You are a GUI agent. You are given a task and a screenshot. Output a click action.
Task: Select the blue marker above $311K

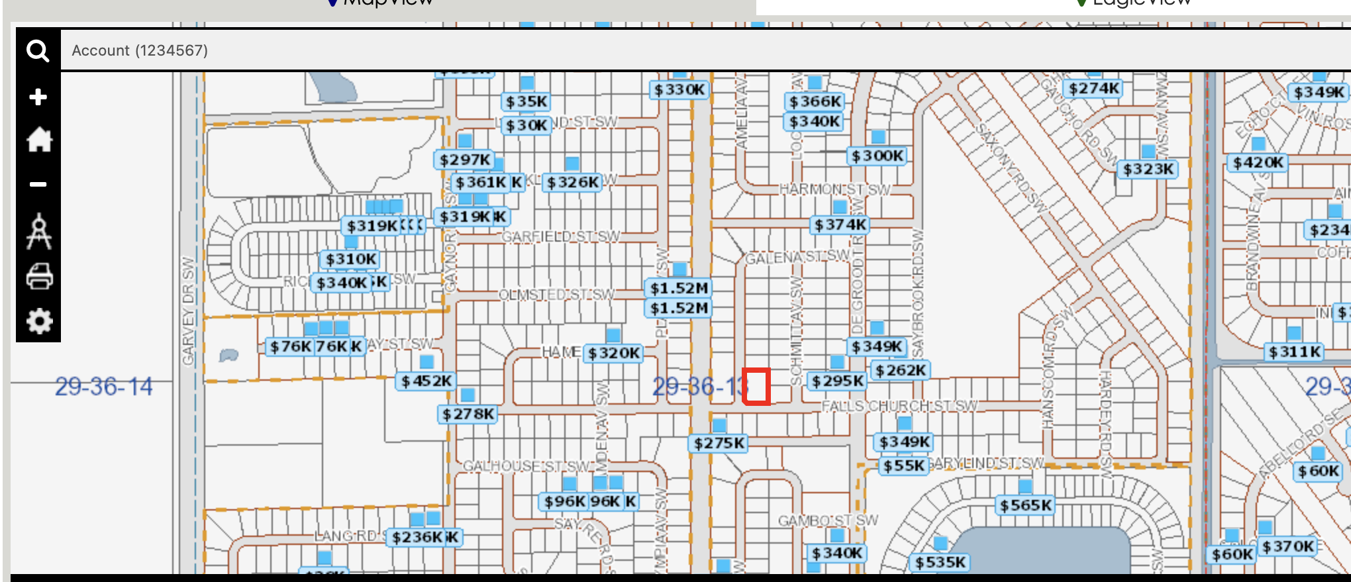(x=1294, y=333)
